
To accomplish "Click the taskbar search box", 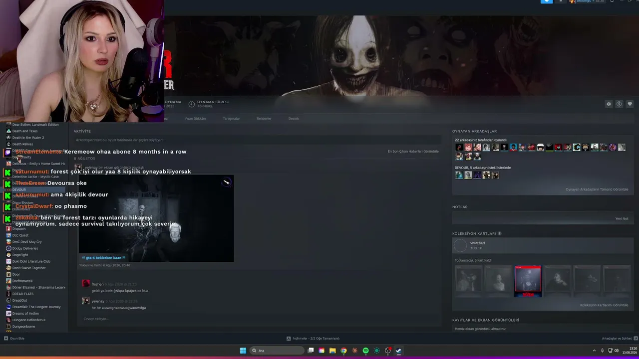I will point(277,351).
